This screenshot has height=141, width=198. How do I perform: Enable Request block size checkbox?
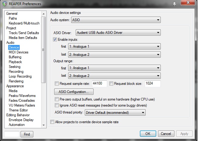111,84
